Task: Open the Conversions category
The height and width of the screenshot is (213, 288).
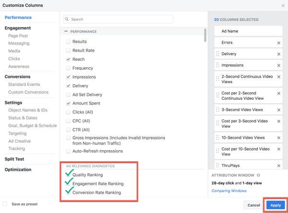Action: [18, 77]
